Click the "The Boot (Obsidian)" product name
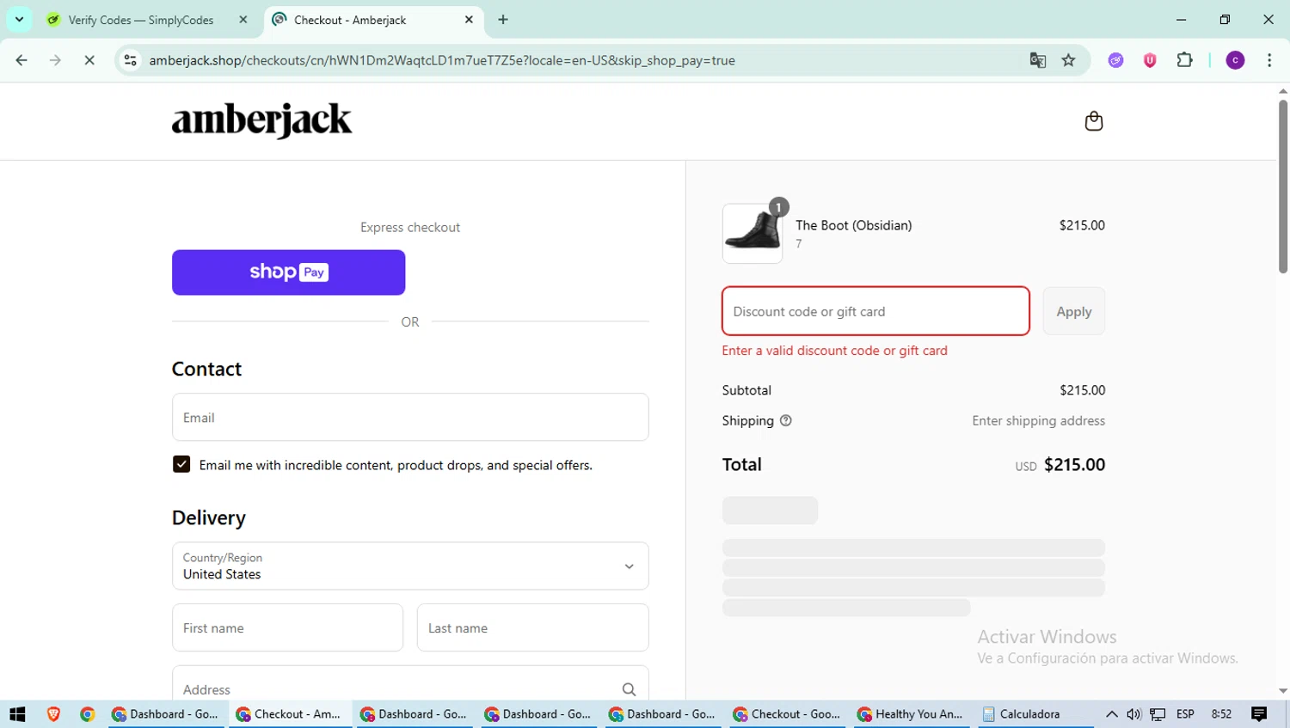 tap(853, 225)
